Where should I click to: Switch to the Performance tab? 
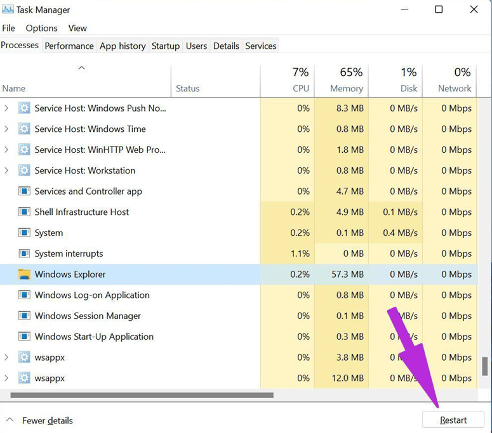point(69,46)
